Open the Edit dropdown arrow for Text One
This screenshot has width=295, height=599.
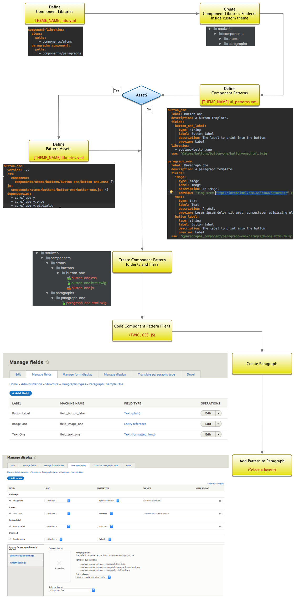pos(218,434)
